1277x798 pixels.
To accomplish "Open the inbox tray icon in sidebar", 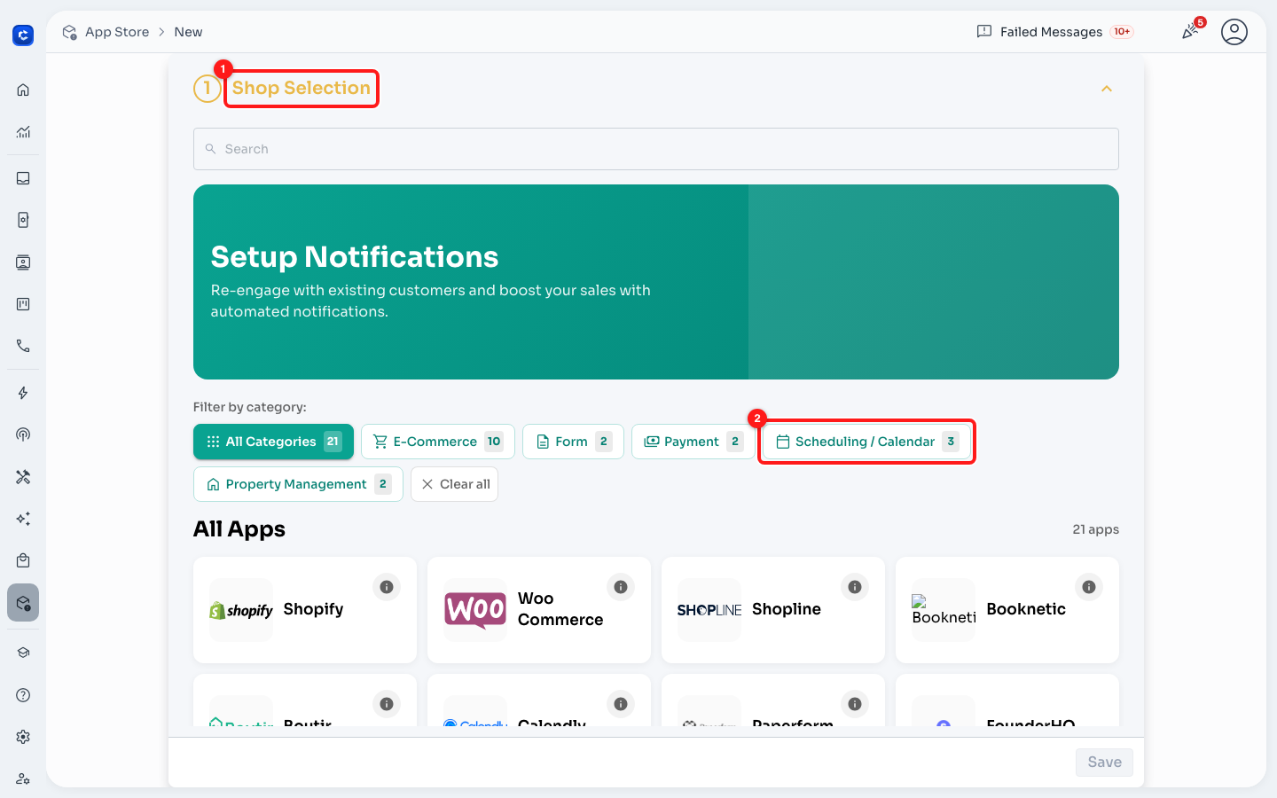I will pos(23,178).
